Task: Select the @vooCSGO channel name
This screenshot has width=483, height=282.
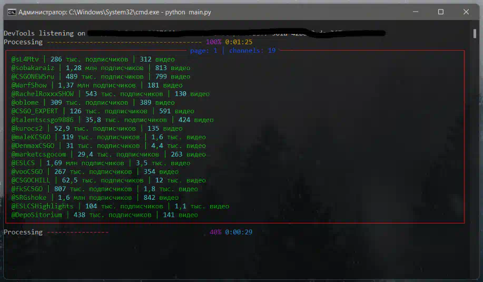Action: [27, 171]
